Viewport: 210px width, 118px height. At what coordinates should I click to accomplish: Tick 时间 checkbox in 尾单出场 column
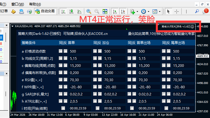click(x=166, y=108)
